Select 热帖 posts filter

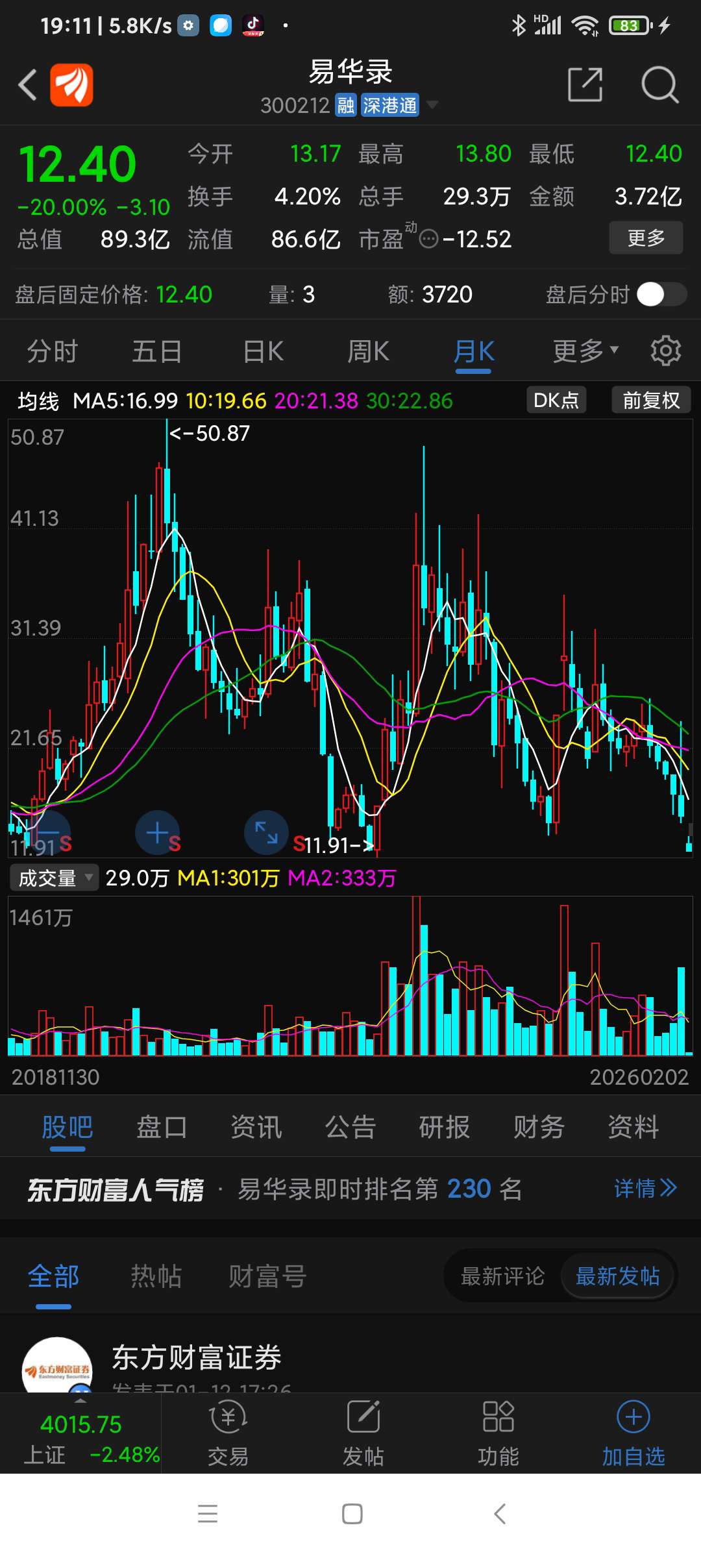click(156, 1276)
